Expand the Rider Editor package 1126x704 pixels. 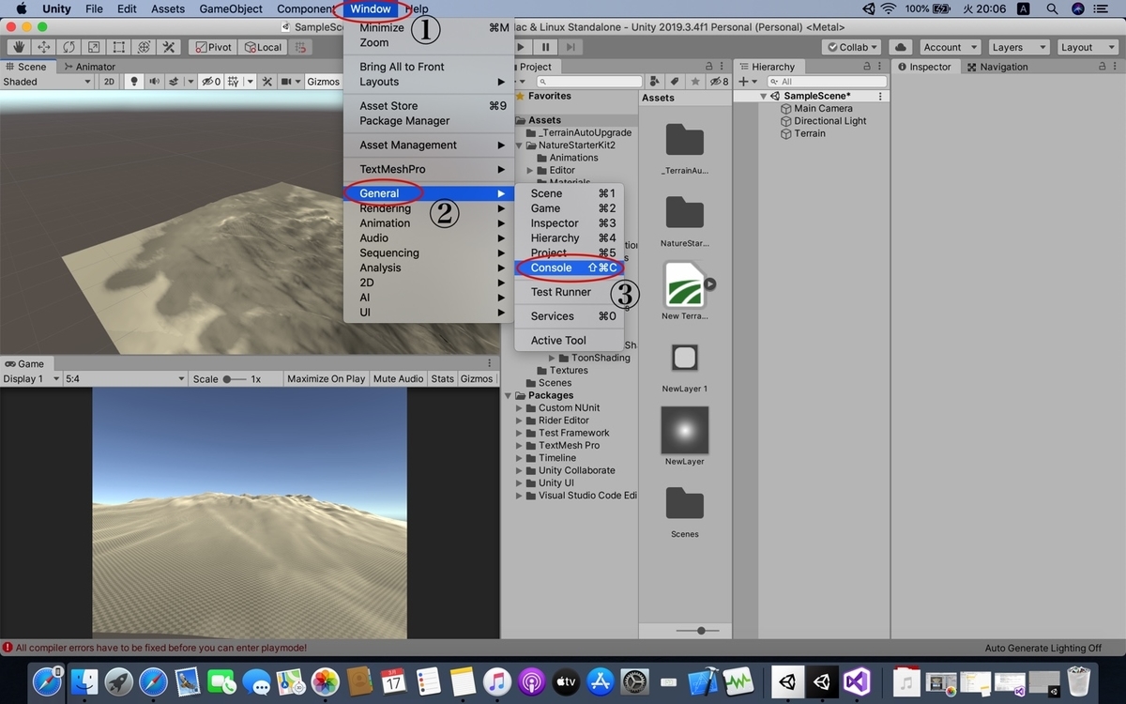518,421
